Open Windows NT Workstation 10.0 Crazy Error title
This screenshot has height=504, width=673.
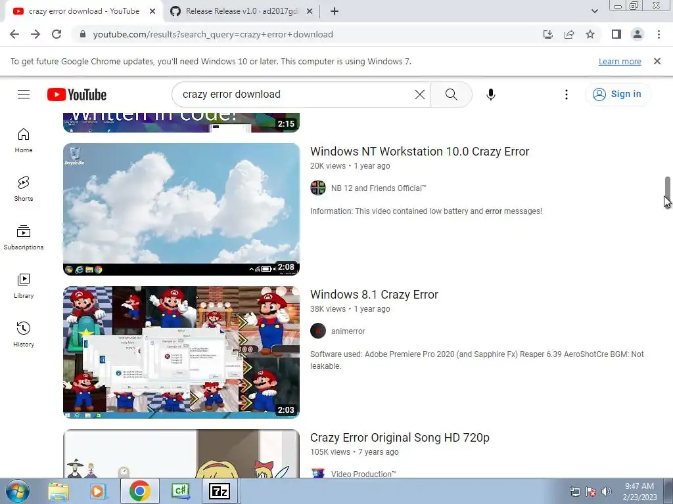419,152
